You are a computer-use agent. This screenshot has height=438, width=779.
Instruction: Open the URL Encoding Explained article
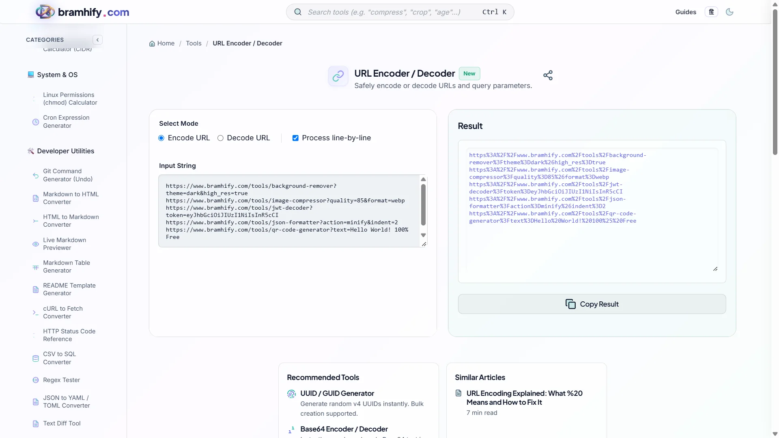[525, 398]
